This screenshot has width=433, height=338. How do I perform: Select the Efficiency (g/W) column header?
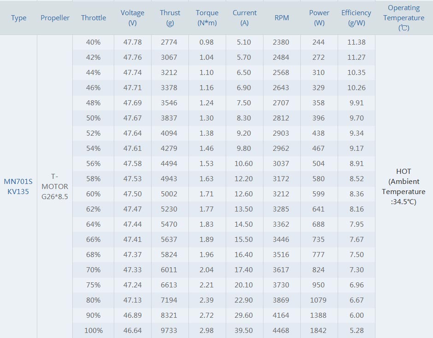pyautogui.click(x=356, y=18)
